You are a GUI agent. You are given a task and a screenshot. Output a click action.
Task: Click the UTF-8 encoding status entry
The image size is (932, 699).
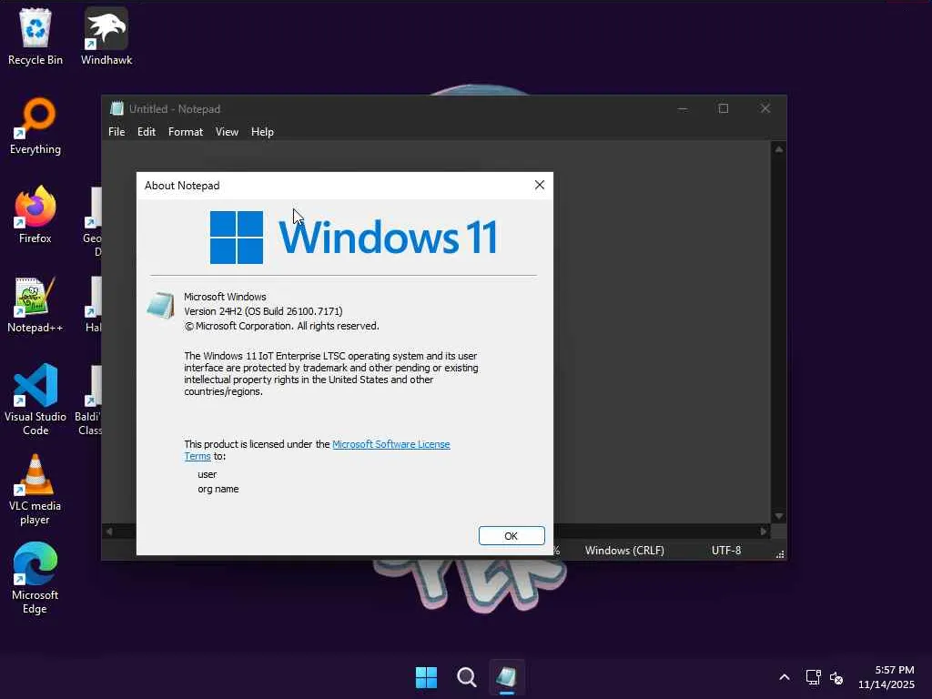pos(726,551)
